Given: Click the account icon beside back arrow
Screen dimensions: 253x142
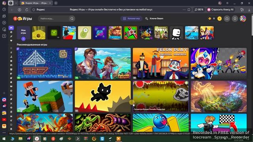Looking at the screenshot, I should coord(19,9).
